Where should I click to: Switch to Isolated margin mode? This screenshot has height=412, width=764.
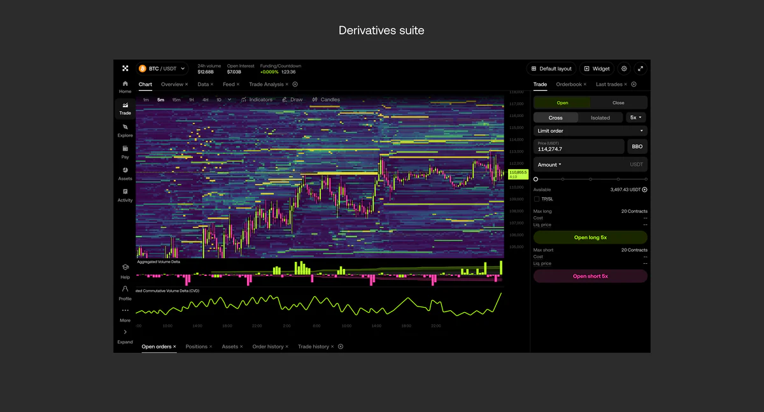(x=600, y=118)
